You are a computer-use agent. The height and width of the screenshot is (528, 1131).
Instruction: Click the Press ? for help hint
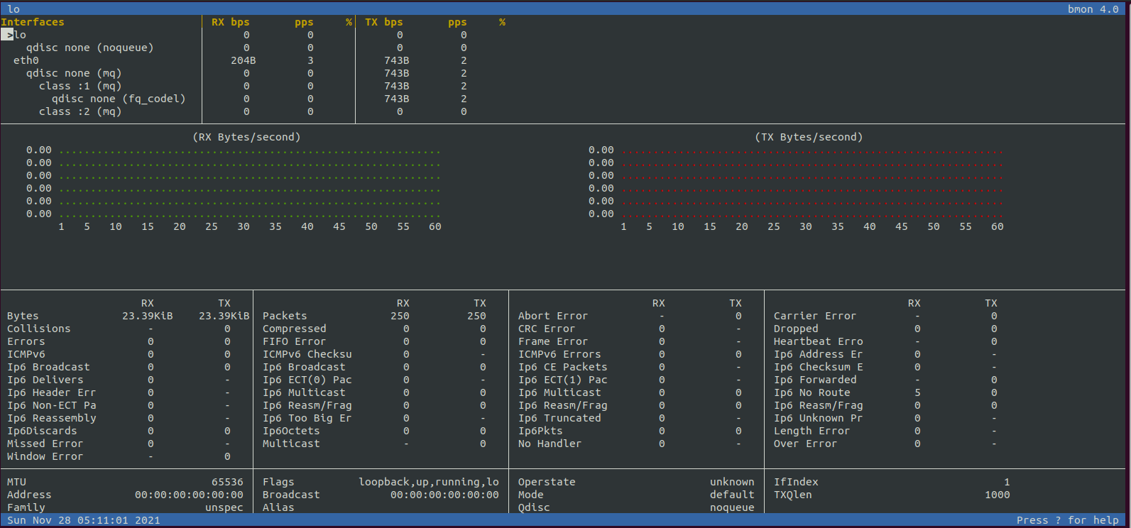tap(1068, 520)
